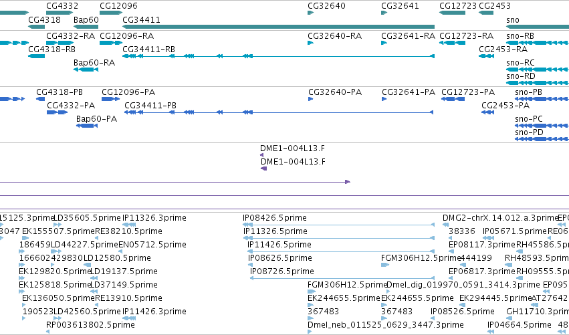Click the CG34411-PB coding sequence line
569x335 pixels.
[x=279, y=112]
